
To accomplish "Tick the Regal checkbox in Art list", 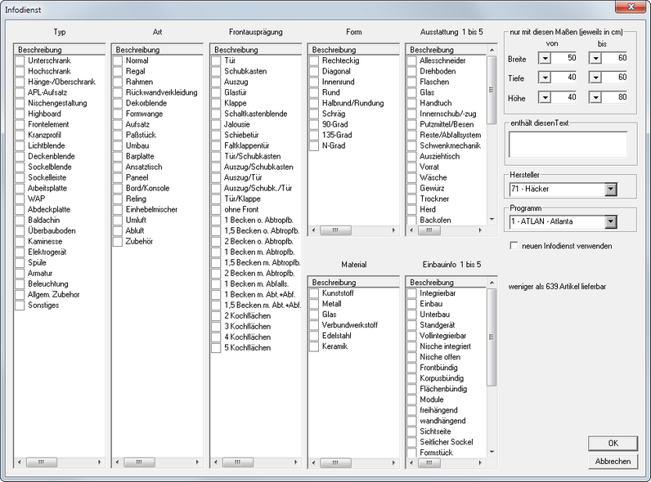I will tap(119, 72).
